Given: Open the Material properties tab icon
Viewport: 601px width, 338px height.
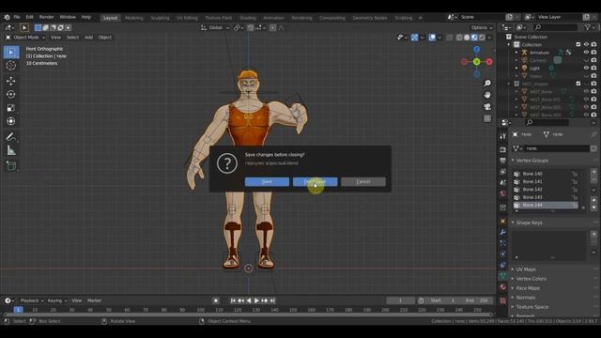Looking at the screenshot, I should click(503, 287).
